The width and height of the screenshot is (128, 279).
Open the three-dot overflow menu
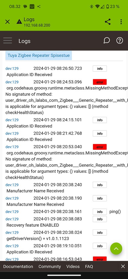(121, 22)
